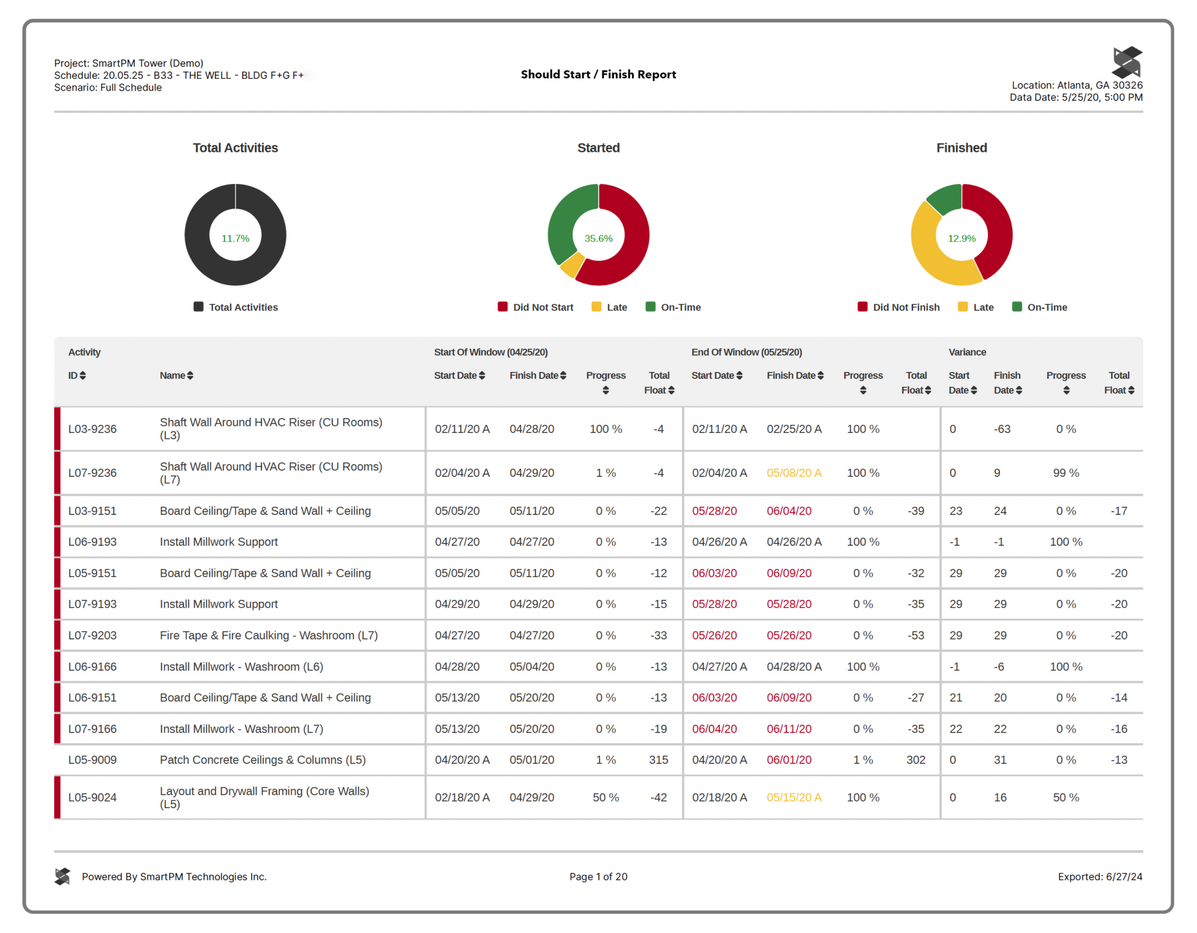Select the Start Of Window header section
This screenshot has height=933, width=1197.
(x=491, y=352)
